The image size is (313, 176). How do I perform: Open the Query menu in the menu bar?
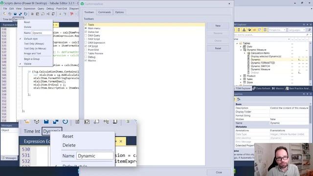[41, 9]
